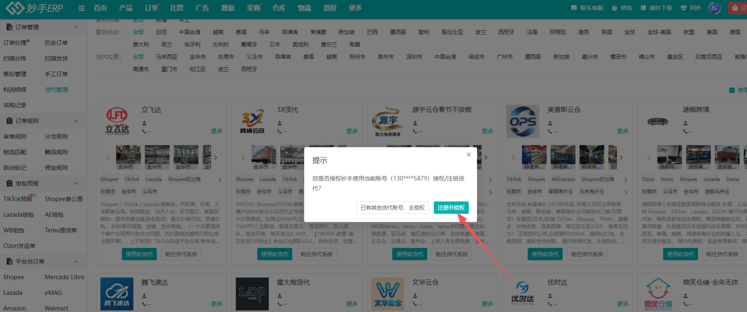Show next photo in 奥普斯云仓 carousel
This screenshot has width=747, height=312.
621,157
